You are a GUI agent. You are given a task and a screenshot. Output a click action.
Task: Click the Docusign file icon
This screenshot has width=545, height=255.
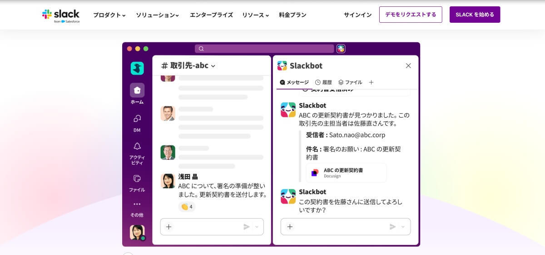click(x=315, y=173)
